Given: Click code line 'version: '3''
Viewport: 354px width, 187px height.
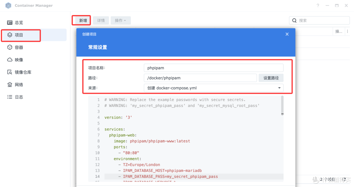Looking at the screenshot, I should 118,117.
